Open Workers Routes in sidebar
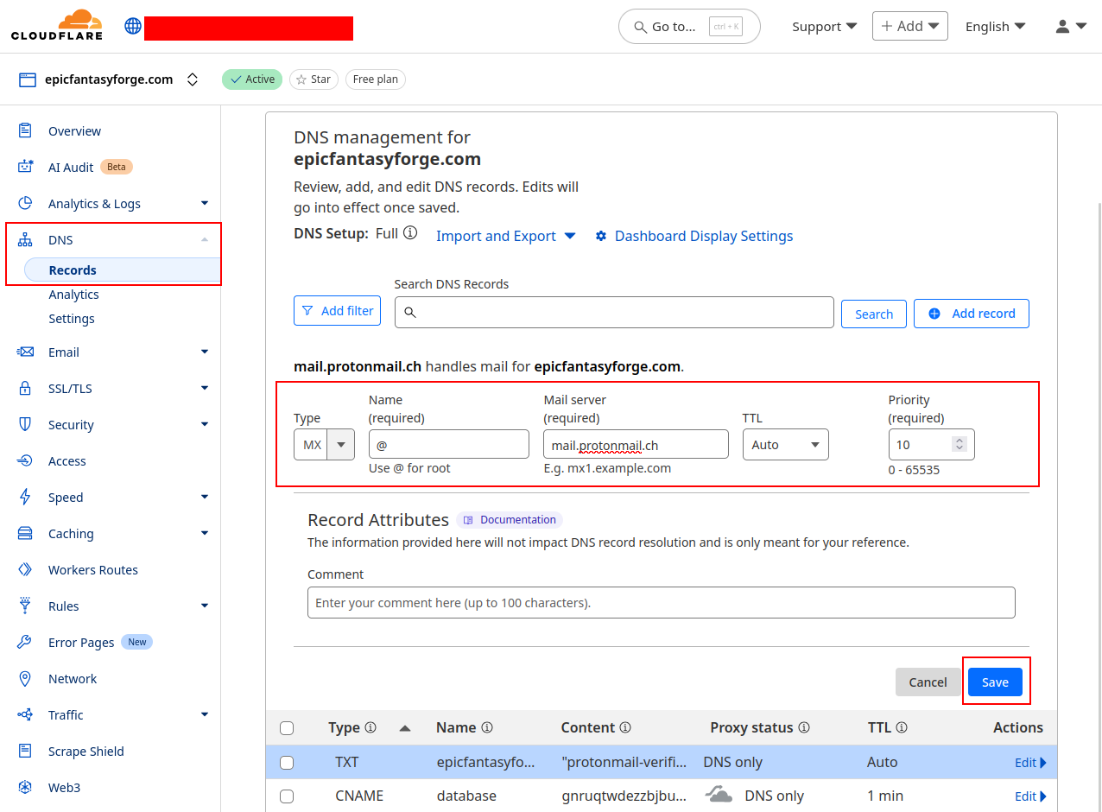The image size is (1102, 812). coord(93,570)
